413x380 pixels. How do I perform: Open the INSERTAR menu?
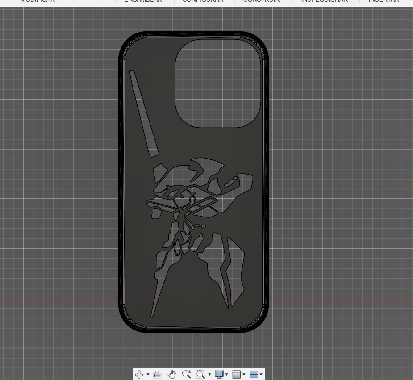pyautogui.click(x=386, y=1)
